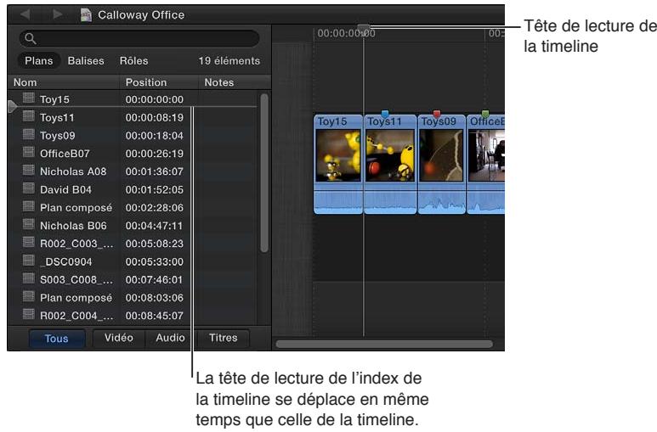Filter the index by Titres

point(224,338)
